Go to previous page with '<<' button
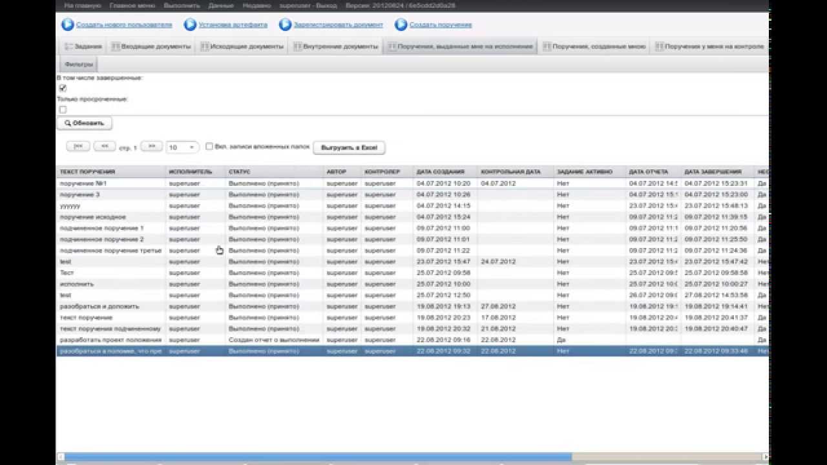Screen dimensions: 827x465 coord(105,147)
